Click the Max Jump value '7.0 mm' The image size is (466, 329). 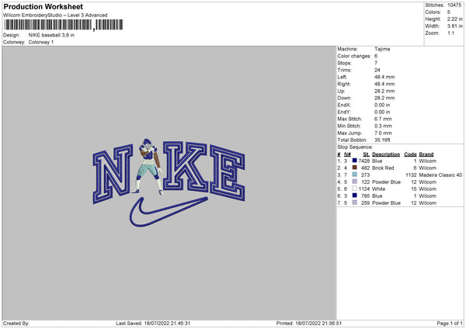point(383,133)
